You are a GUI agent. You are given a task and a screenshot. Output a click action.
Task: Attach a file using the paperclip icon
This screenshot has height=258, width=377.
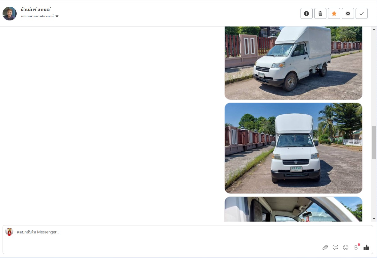325,247
